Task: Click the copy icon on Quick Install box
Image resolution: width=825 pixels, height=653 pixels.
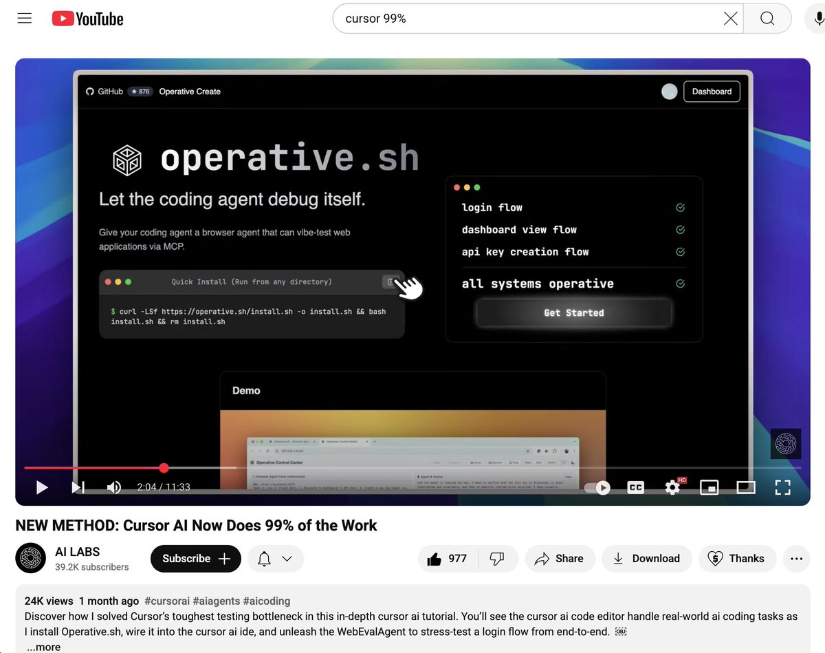Action: pos(390,281)
